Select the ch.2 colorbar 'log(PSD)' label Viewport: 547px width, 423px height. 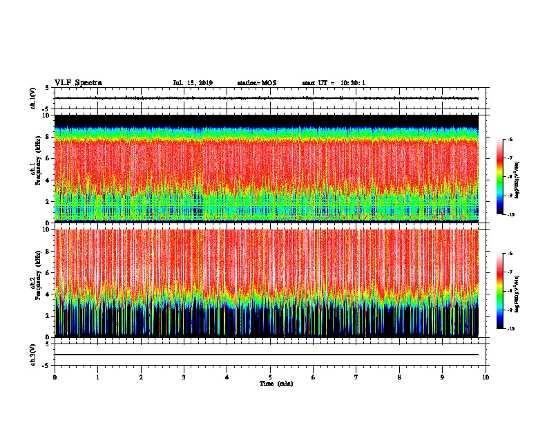click(x=517, y=294)
